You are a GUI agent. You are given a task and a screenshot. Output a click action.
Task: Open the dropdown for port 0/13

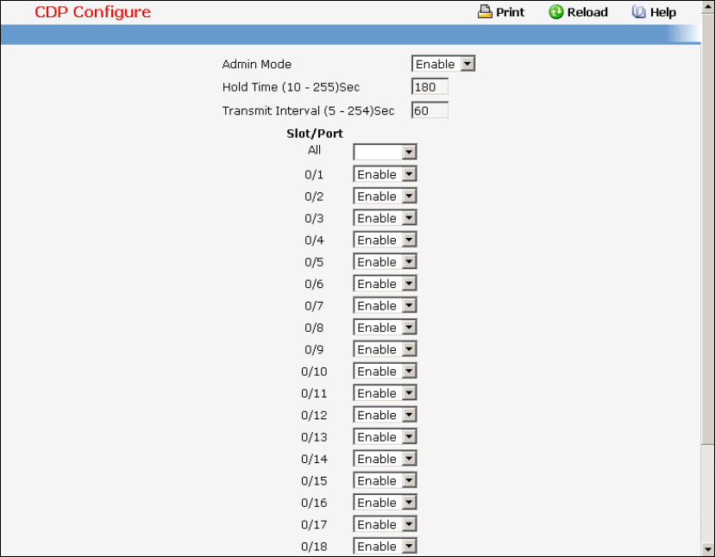(385, 436)
